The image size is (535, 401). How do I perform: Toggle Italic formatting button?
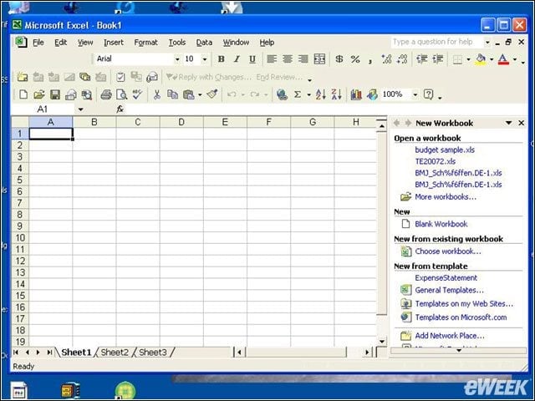[x=237, y=59]
